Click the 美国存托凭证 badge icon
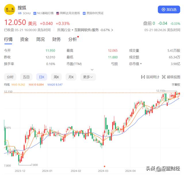Image resolution: width=184 pixels, height=175 pixels. 84,13
